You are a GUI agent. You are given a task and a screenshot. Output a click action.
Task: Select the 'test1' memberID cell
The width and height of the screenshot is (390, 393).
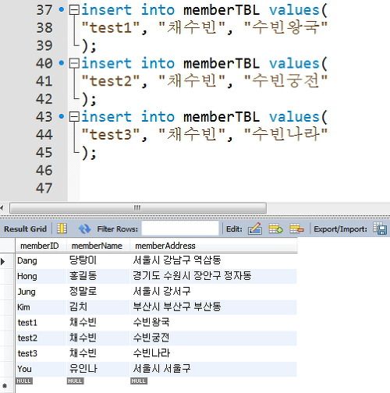tap(41, 323)
